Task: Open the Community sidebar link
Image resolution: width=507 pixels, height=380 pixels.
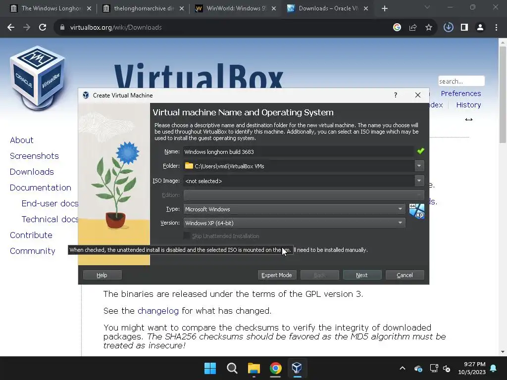Action: pos(32,251)
